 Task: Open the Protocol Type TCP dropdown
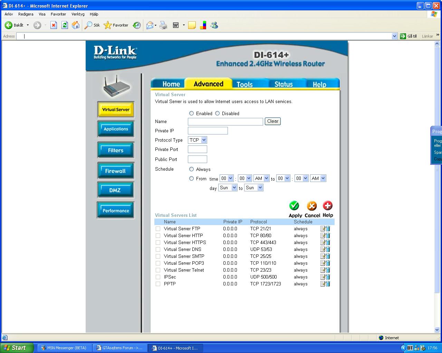click(198, 140)
